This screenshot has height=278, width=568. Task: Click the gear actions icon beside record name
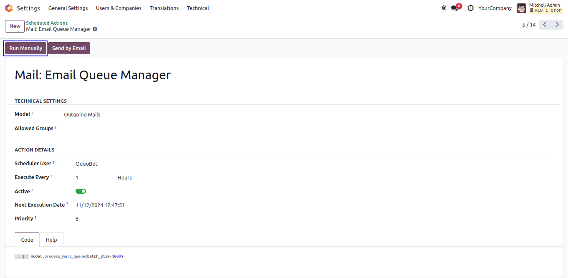click(95, 29)
